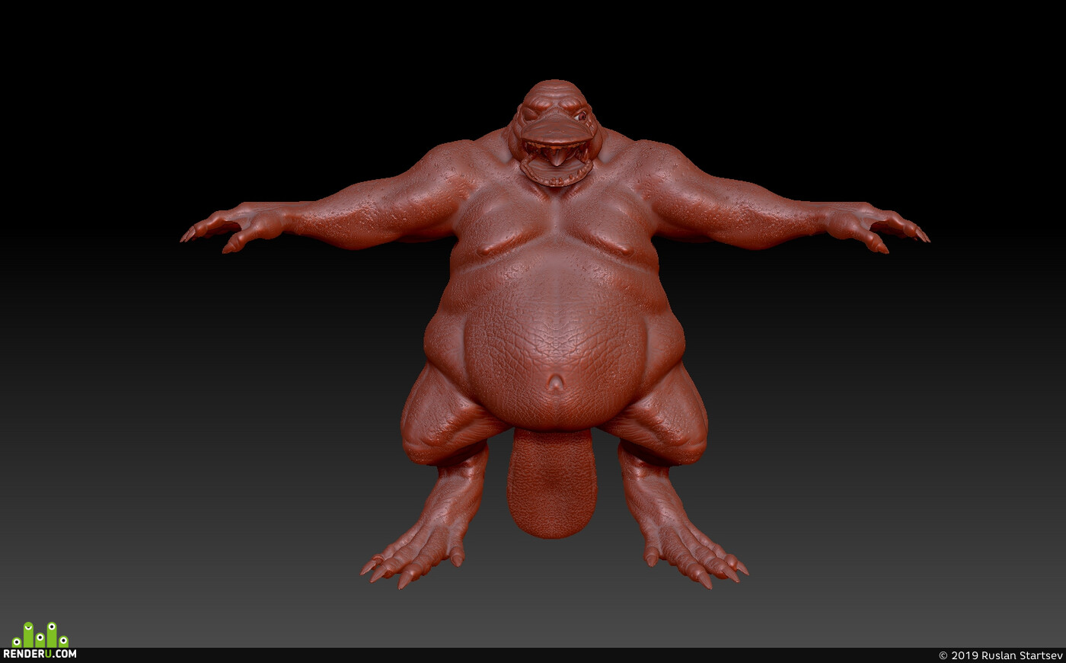
Task: Click the RenderU.com logo
Action: [40, 641]
